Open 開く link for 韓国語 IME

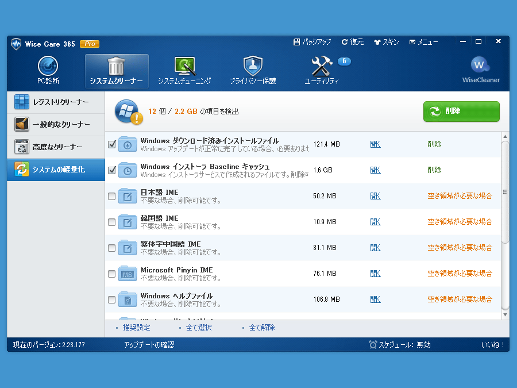pos(375,222)
